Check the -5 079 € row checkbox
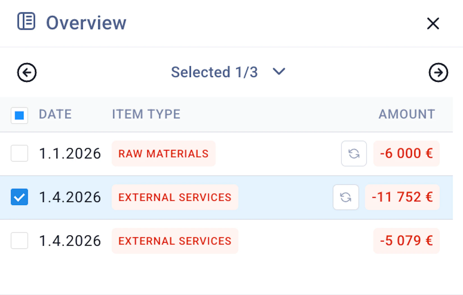This screenshot has width=463, height=295. [19, 240]
